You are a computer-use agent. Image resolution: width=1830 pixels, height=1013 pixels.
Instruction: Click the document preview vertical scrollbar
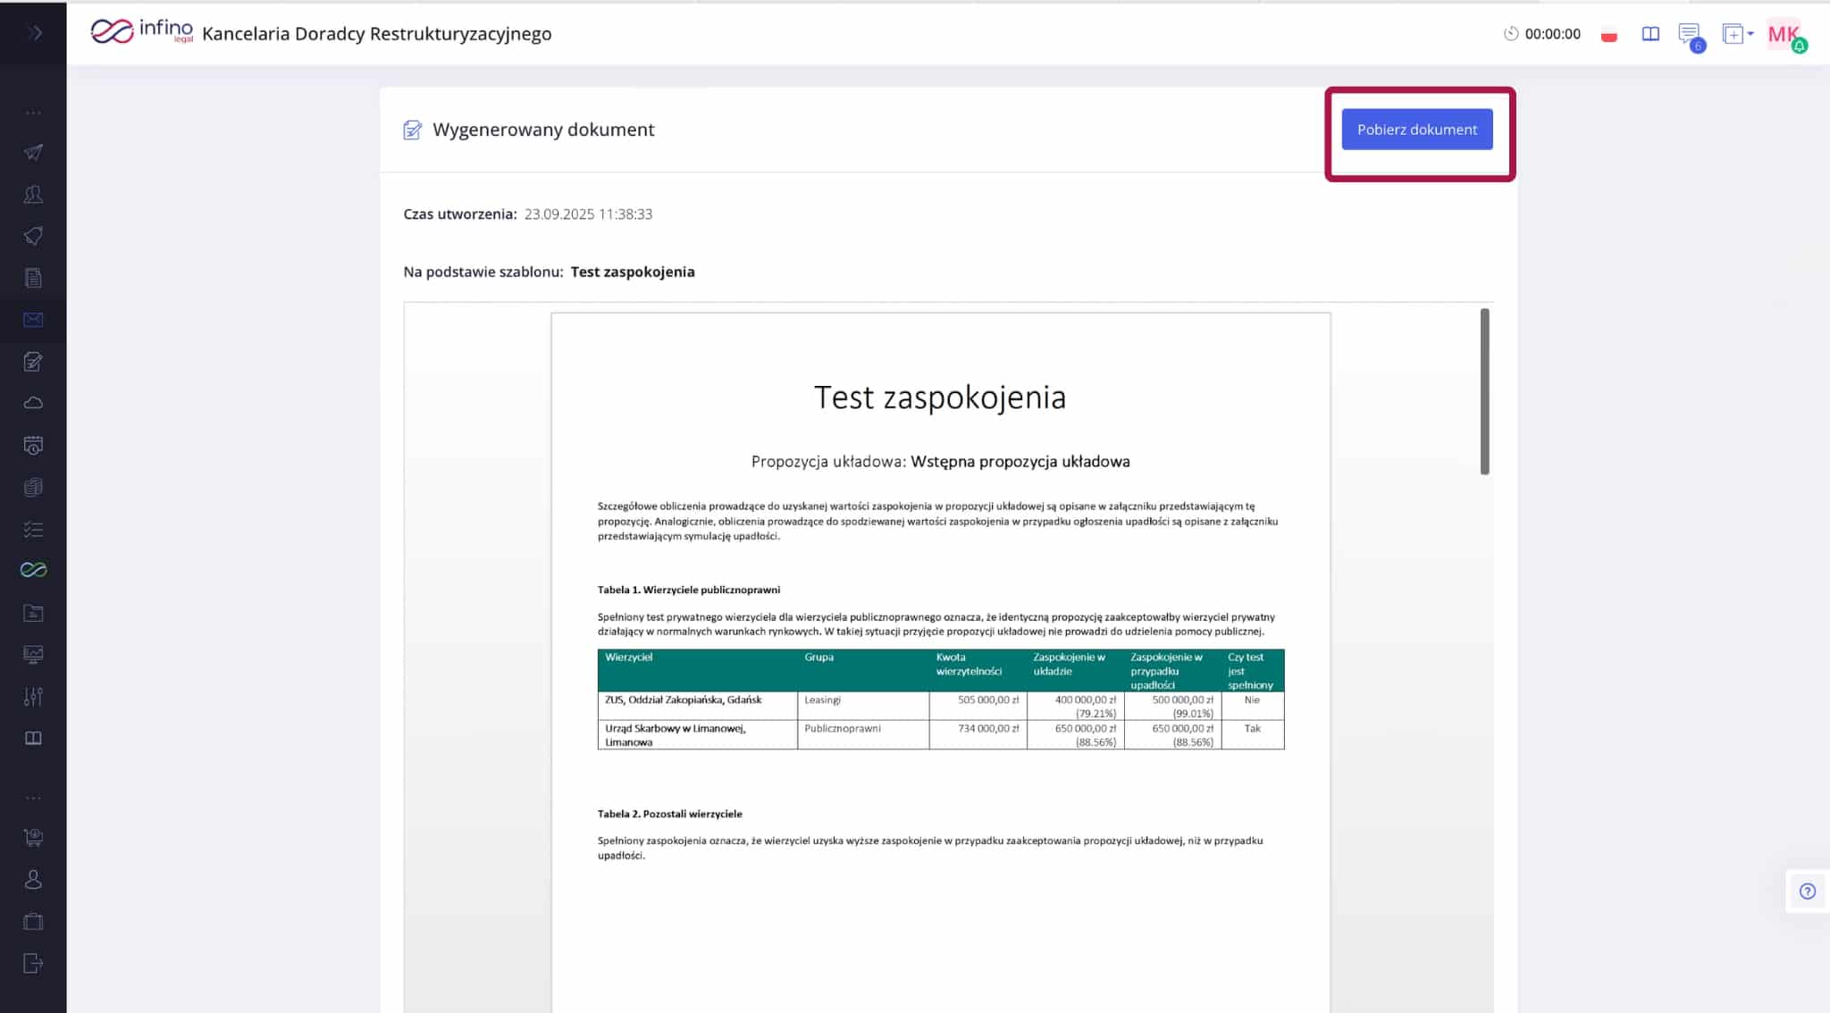[1484, 391]
